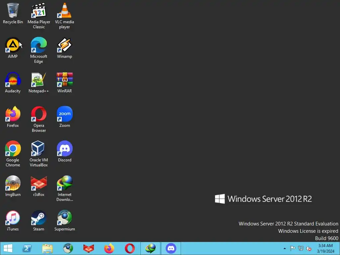
Task: Click the iTunes desktop icon
Action: (13, 221)
